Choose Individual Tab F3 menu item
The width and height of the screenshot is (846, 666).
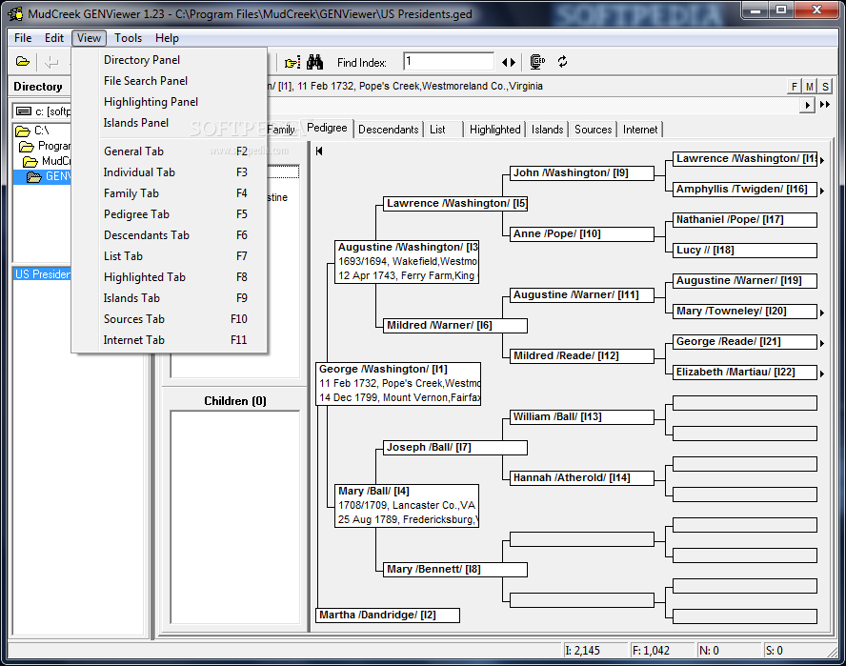[170, 172]
